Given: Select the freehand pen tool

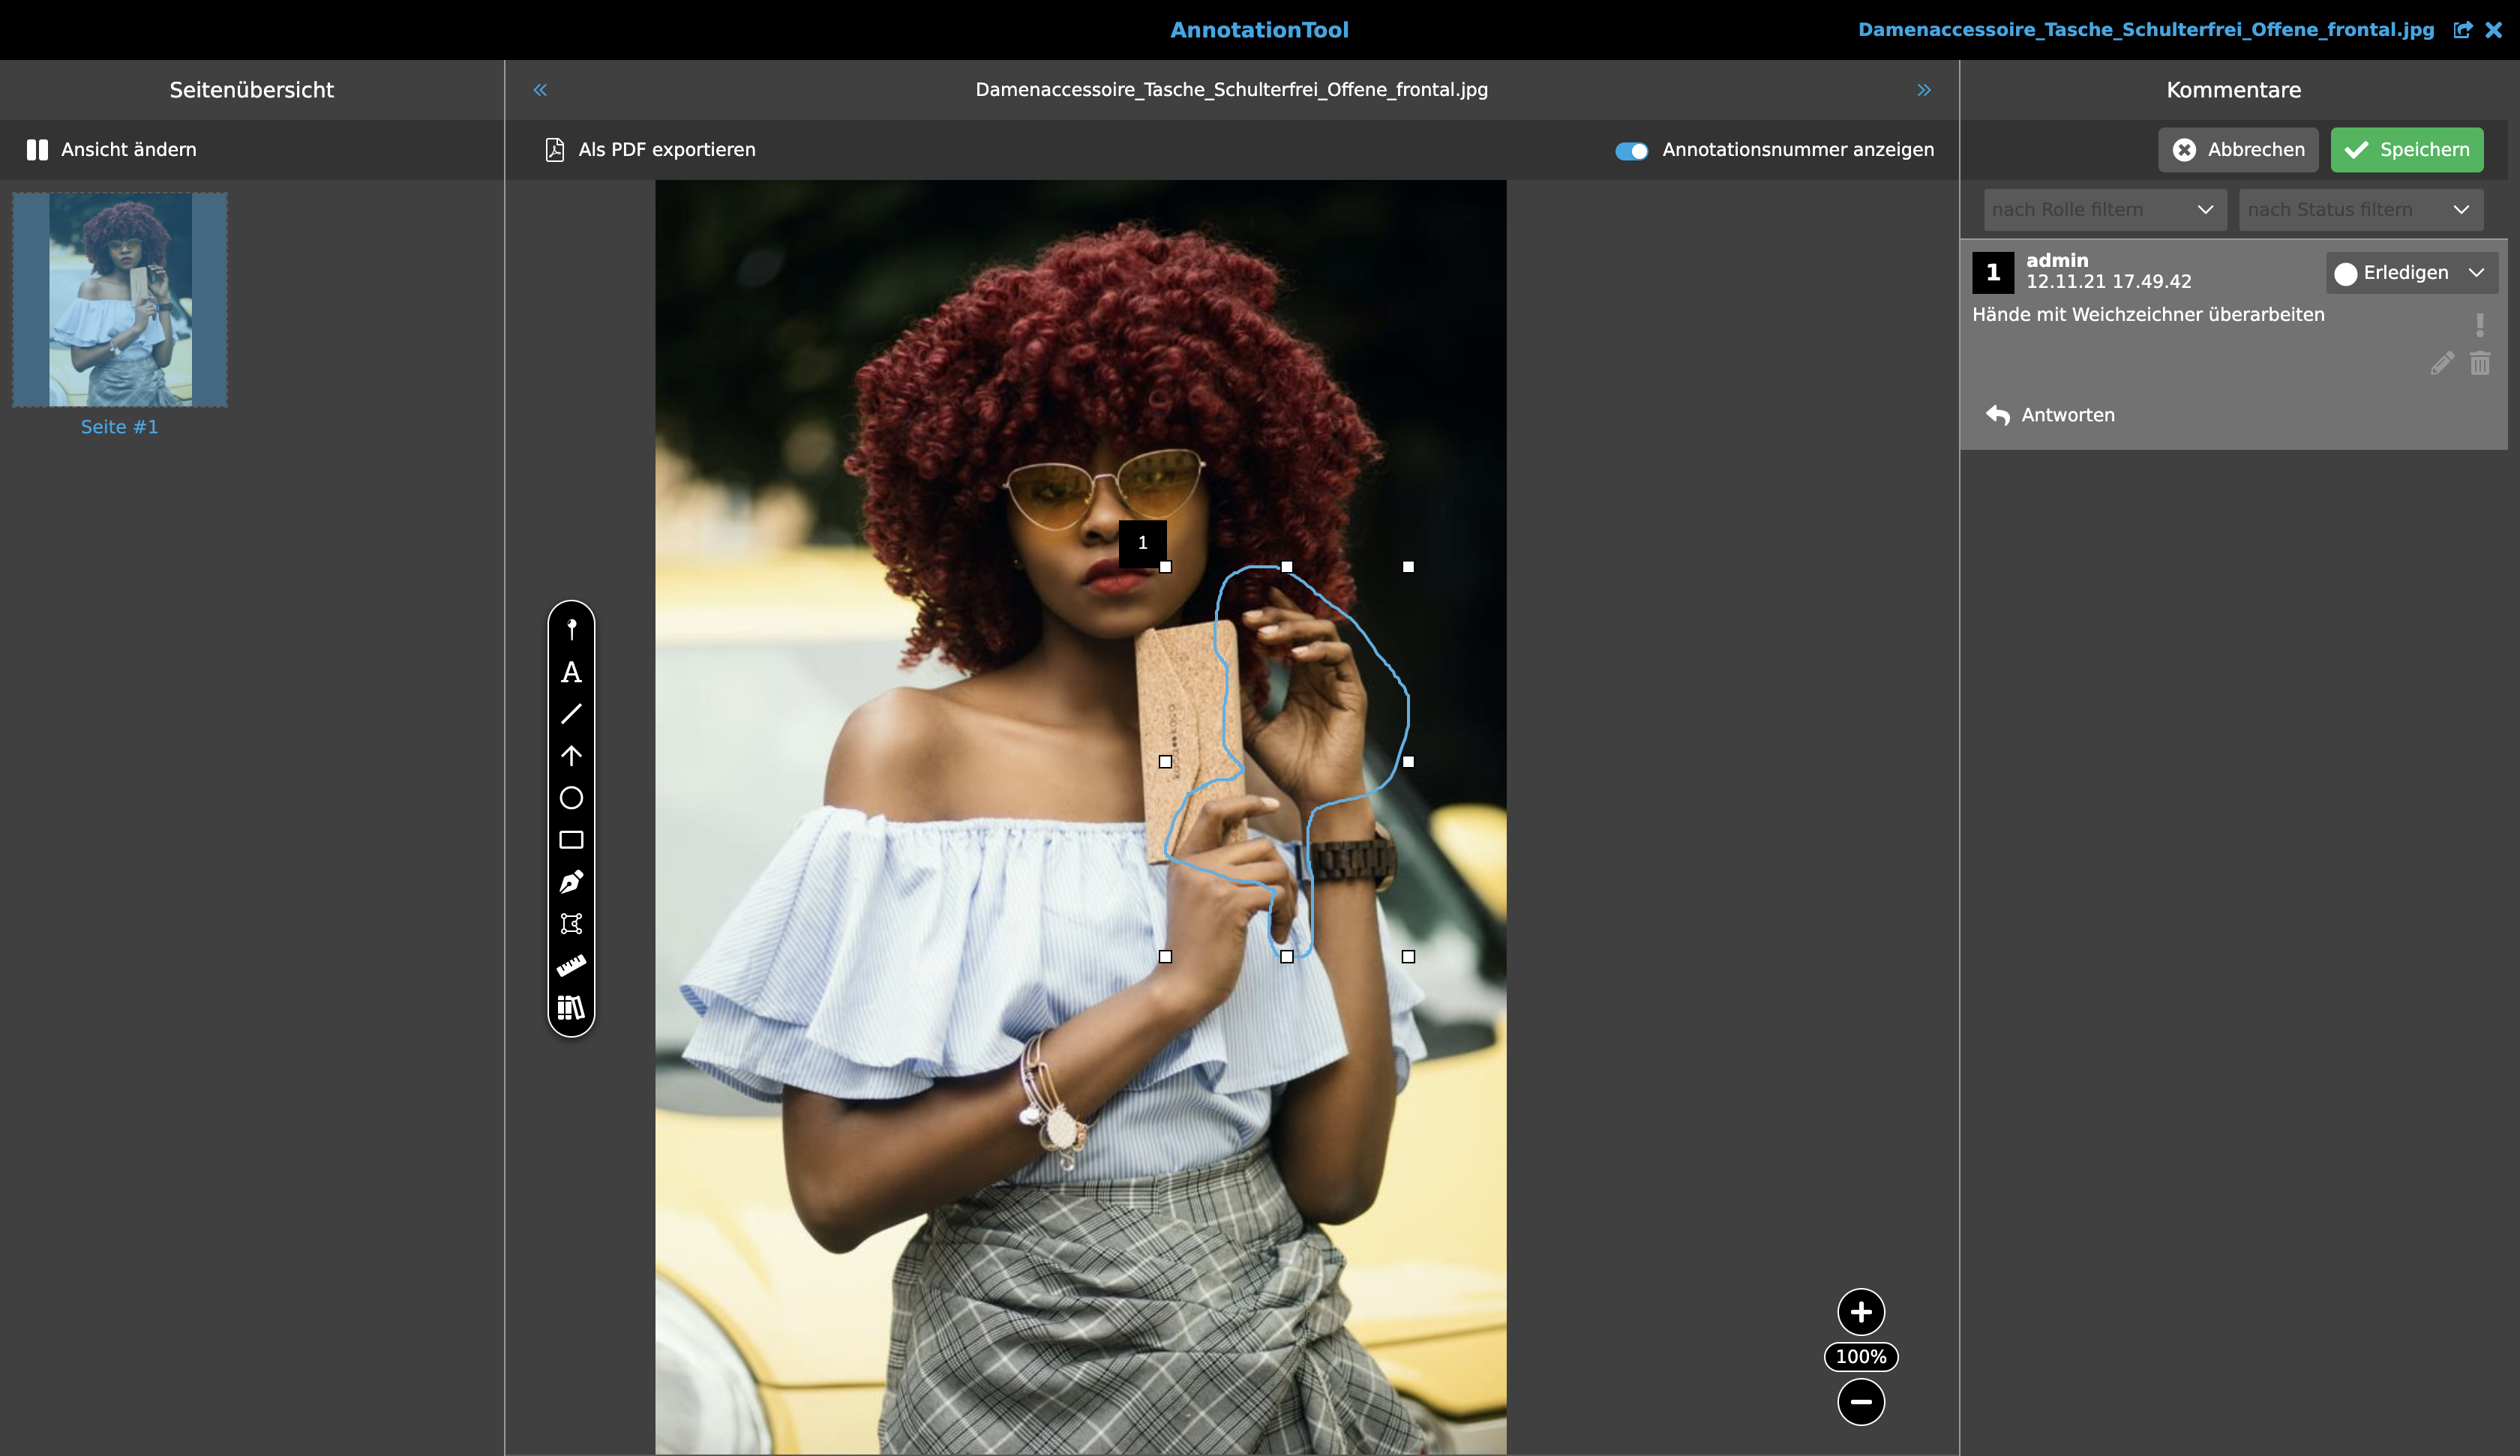Looking at the screenshot, I should (x=571, y=882).
